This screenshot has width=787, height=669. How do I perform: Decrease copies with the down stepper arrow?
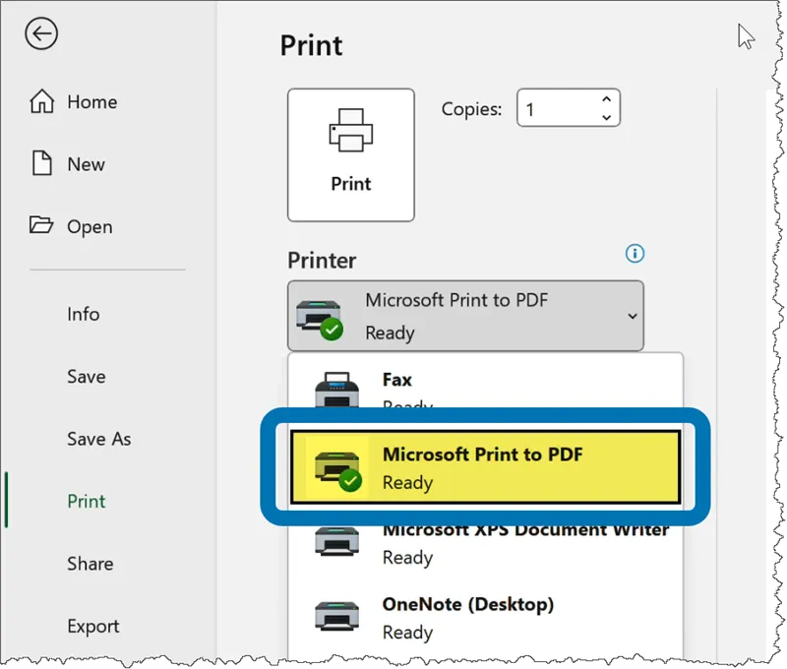pos(606,116)
